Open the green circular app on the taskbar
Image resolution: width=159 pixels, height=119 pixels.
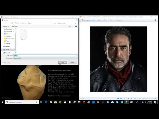pos(60,102)
